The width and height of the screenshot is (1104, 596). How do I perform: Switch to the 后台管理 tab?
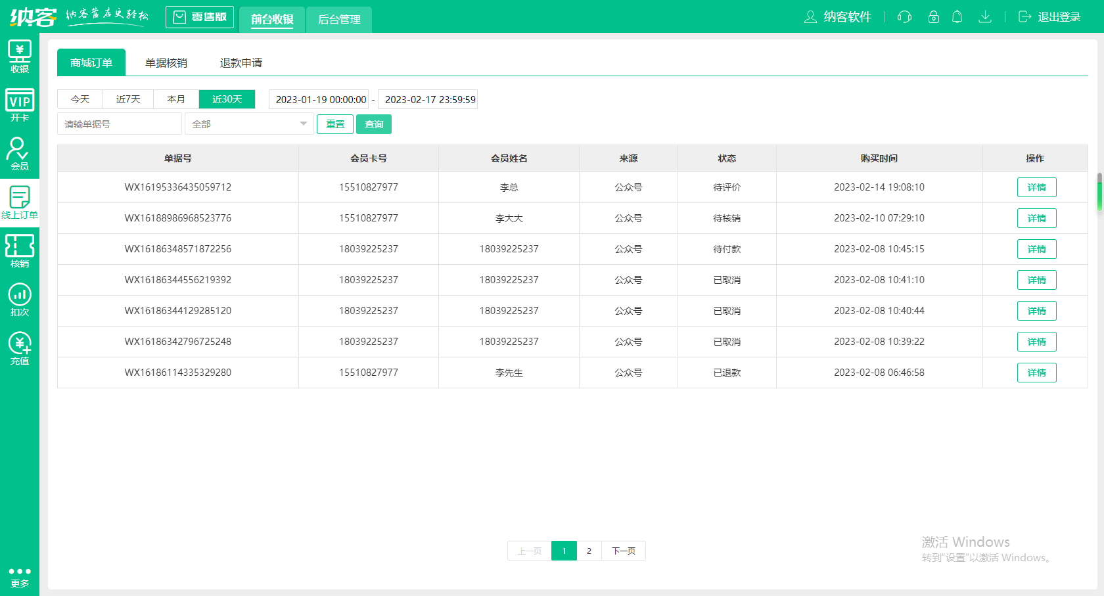click(339, 20)
